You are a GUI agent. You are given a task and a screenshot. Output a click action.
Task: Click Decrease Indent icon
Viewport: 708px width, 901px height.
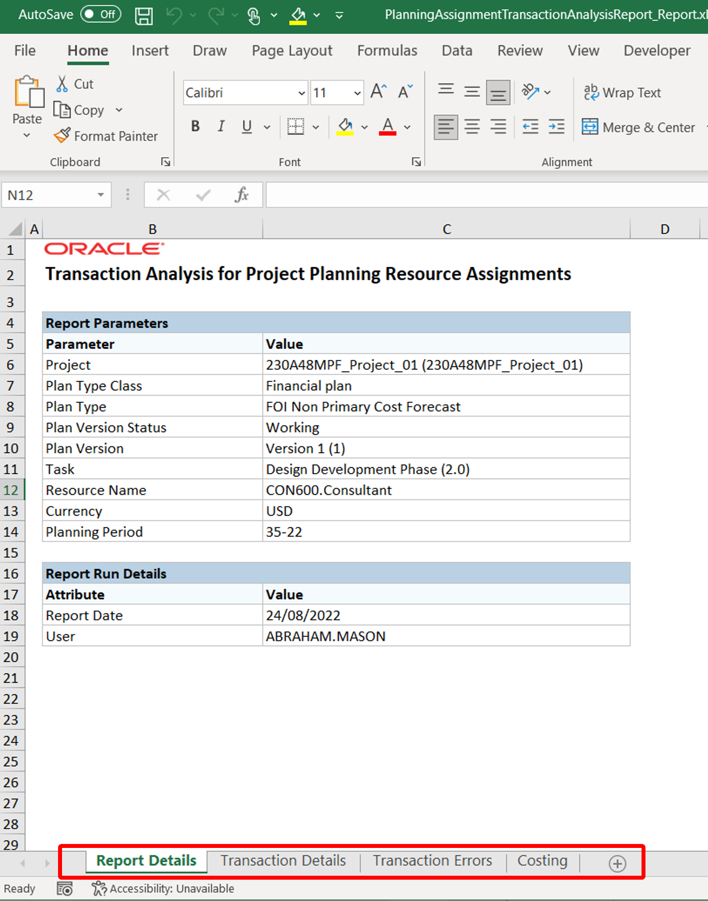tap(530, 127)
